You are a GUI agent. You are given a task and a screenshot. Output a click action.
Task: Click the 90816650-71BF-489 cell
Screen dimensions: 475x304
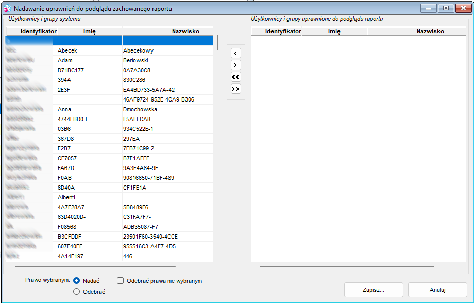(x=167, y=178)
